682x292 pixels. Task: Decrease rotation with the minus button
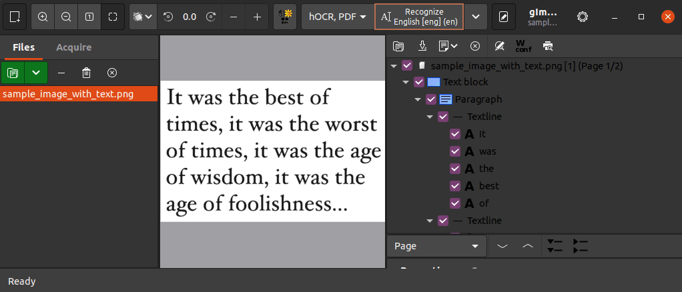(234, 17)
